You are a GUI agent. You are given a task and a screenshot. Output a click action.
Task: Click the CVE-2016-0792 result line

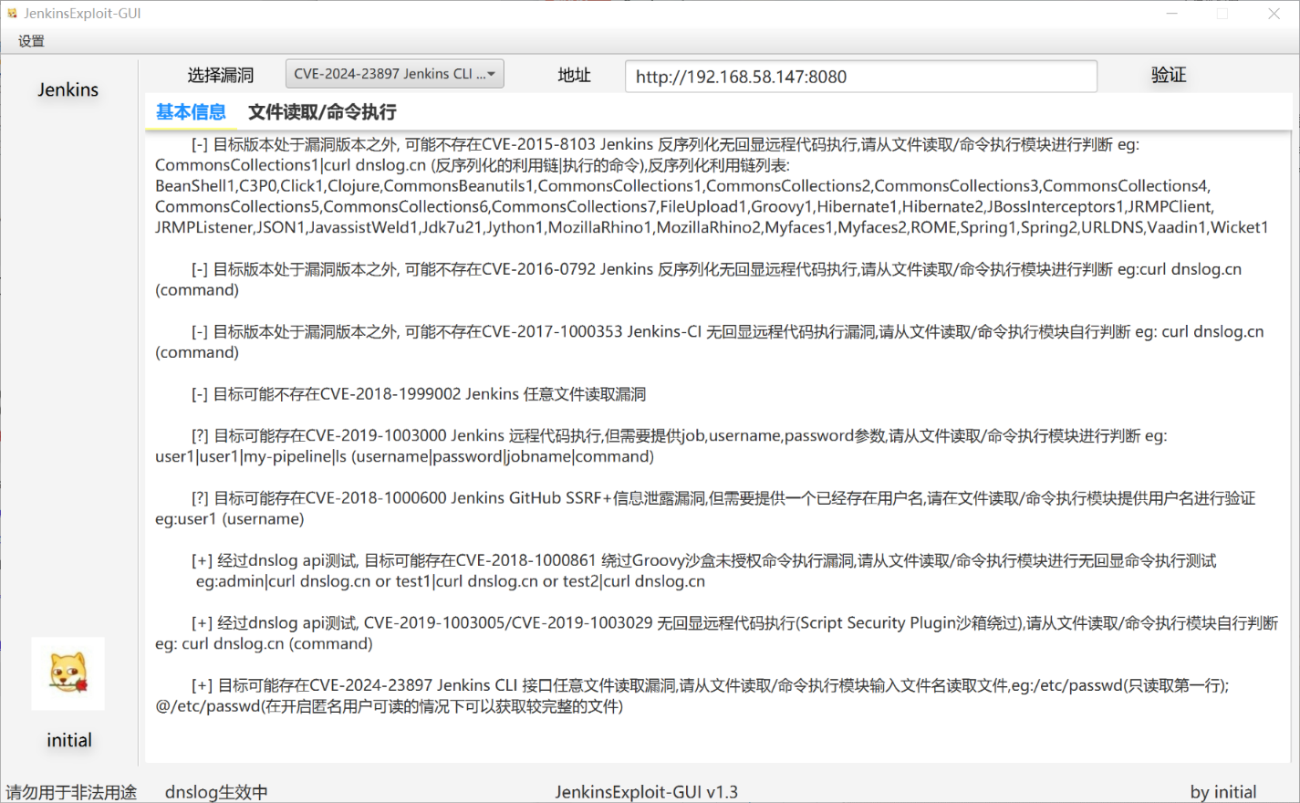(x=716, y=269)
